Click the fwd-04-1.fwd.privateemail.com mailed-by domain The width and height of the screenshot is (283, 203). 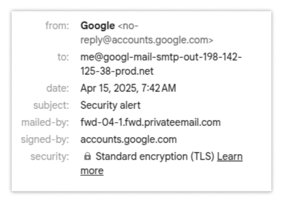(x=150, y=123)
